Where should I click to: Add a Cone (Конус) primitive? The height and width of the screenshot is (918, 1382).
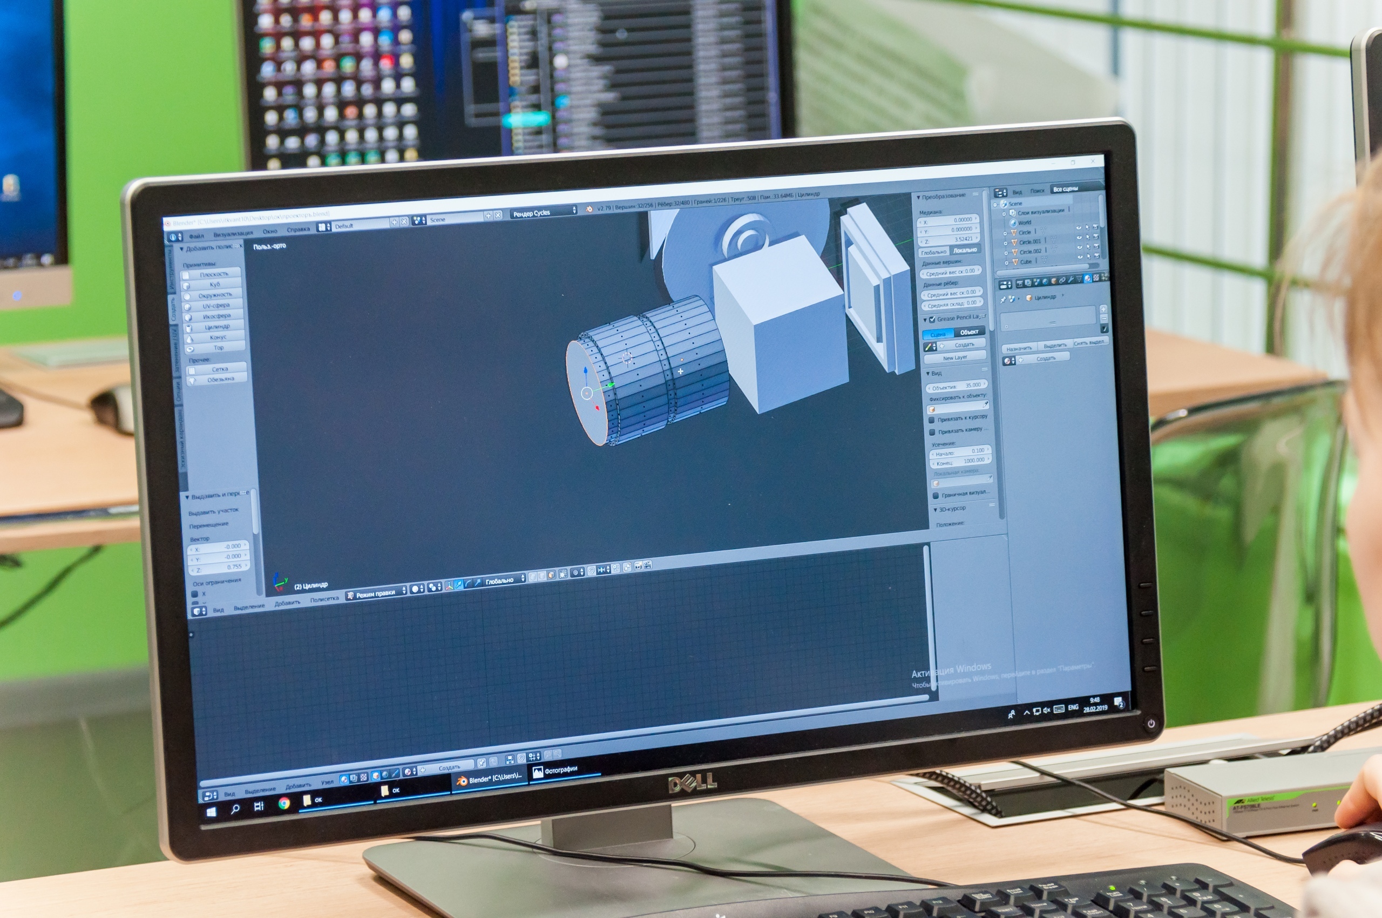point(214,337)
